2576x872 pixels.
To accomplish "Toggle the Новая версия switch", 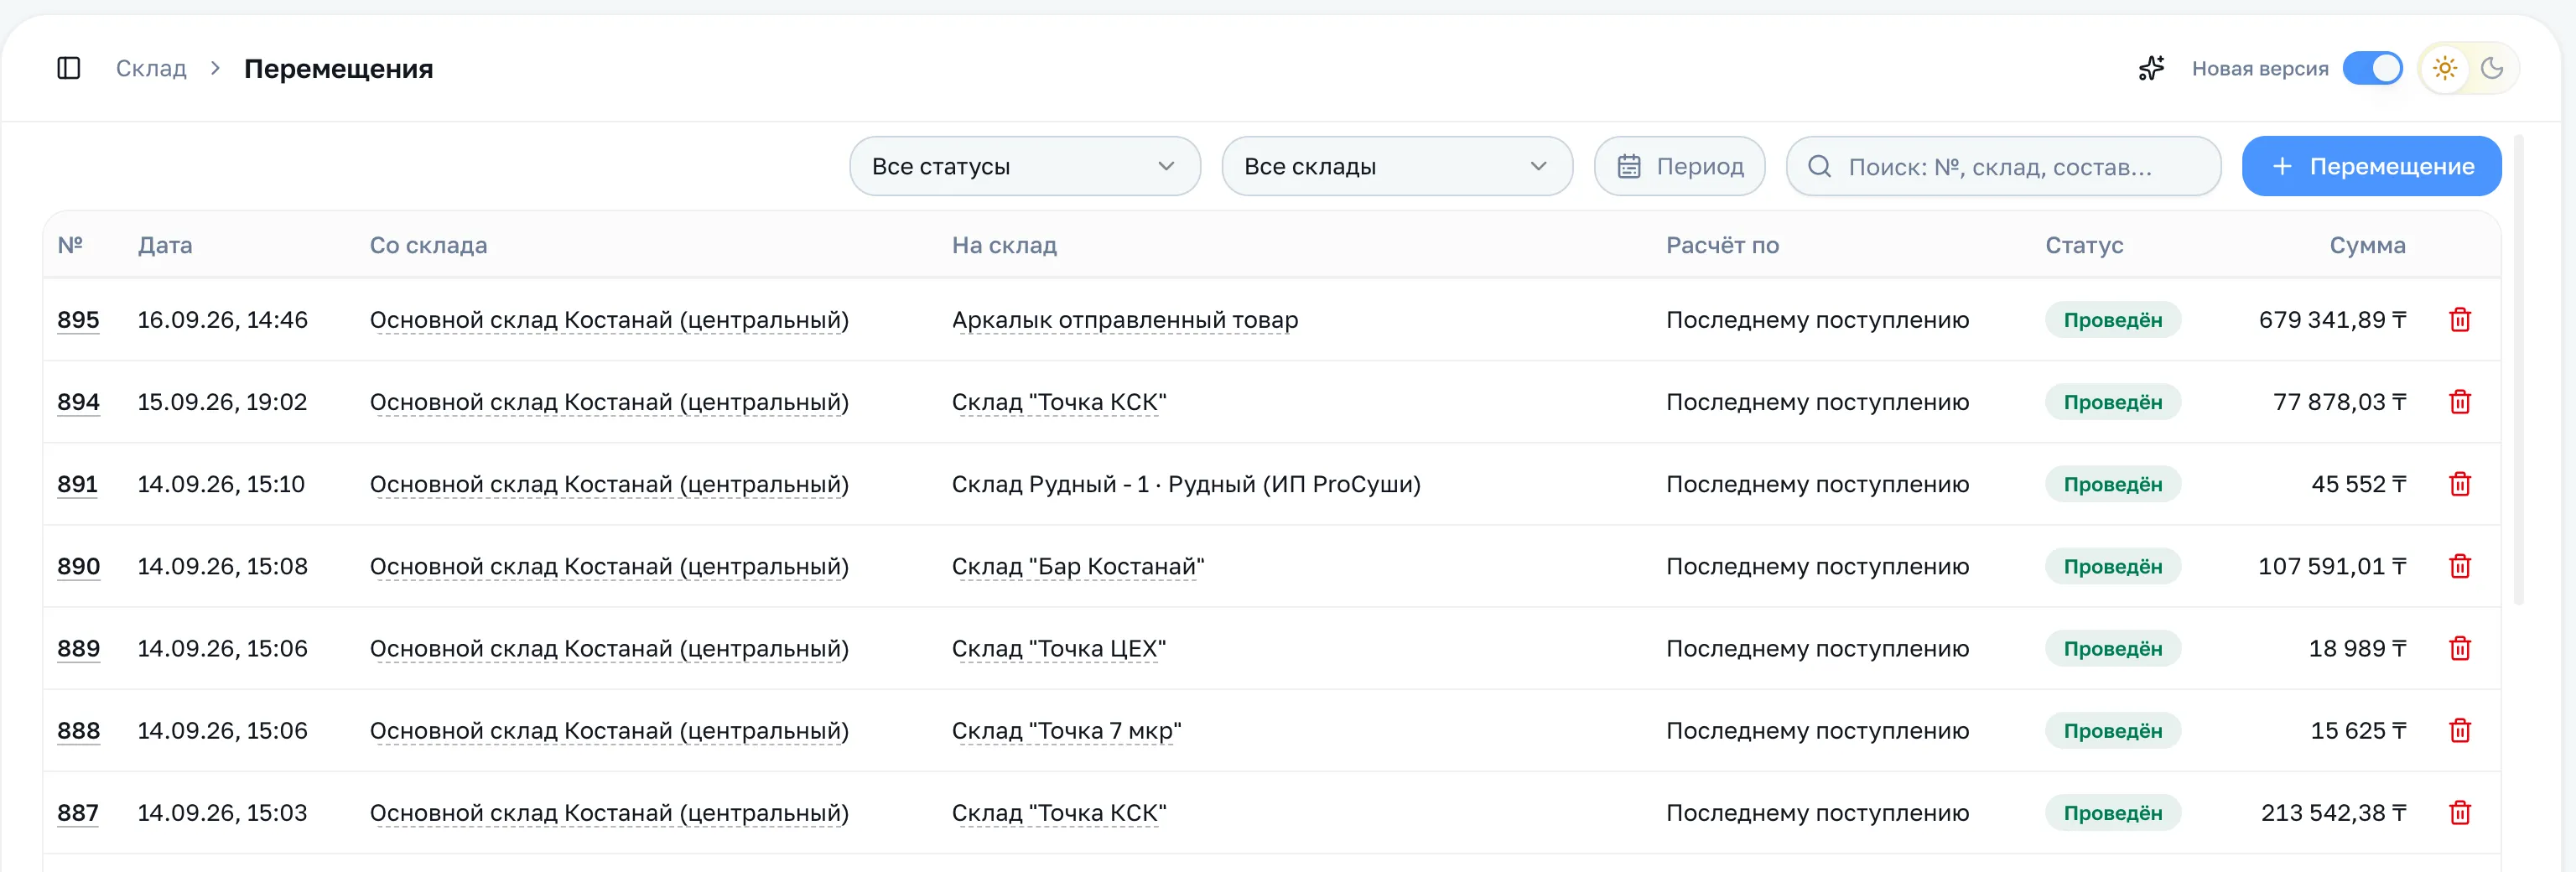I will pos(2372,68).
